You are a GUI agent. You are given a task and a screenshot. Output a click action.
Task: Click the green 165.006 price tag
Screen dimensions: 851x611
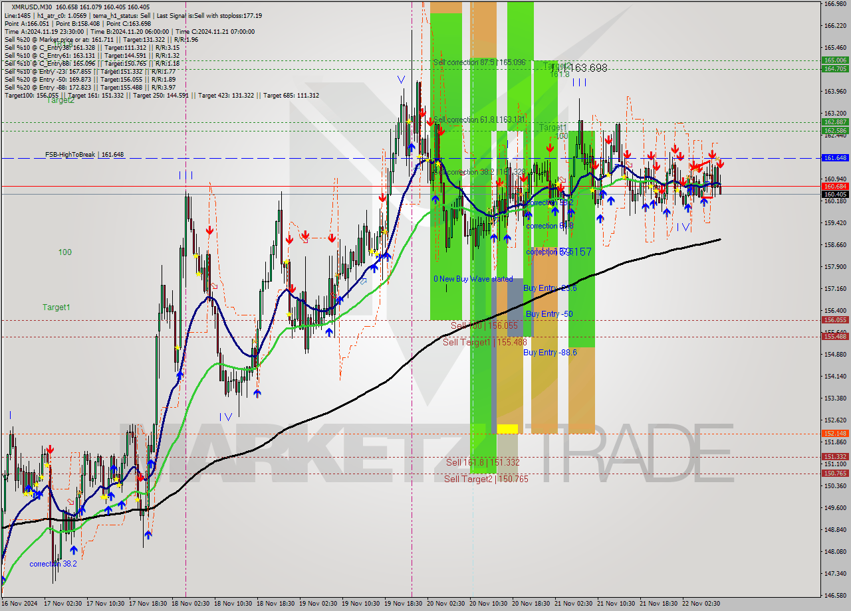pos(835,60)
